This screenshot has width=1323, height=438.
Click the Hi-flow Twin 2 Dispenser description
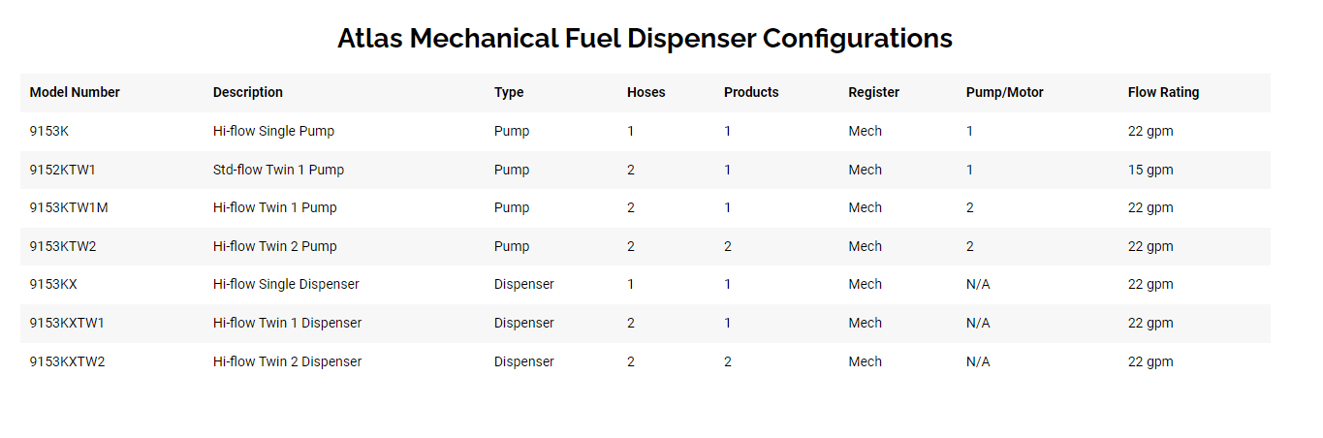tap(287, 361)
